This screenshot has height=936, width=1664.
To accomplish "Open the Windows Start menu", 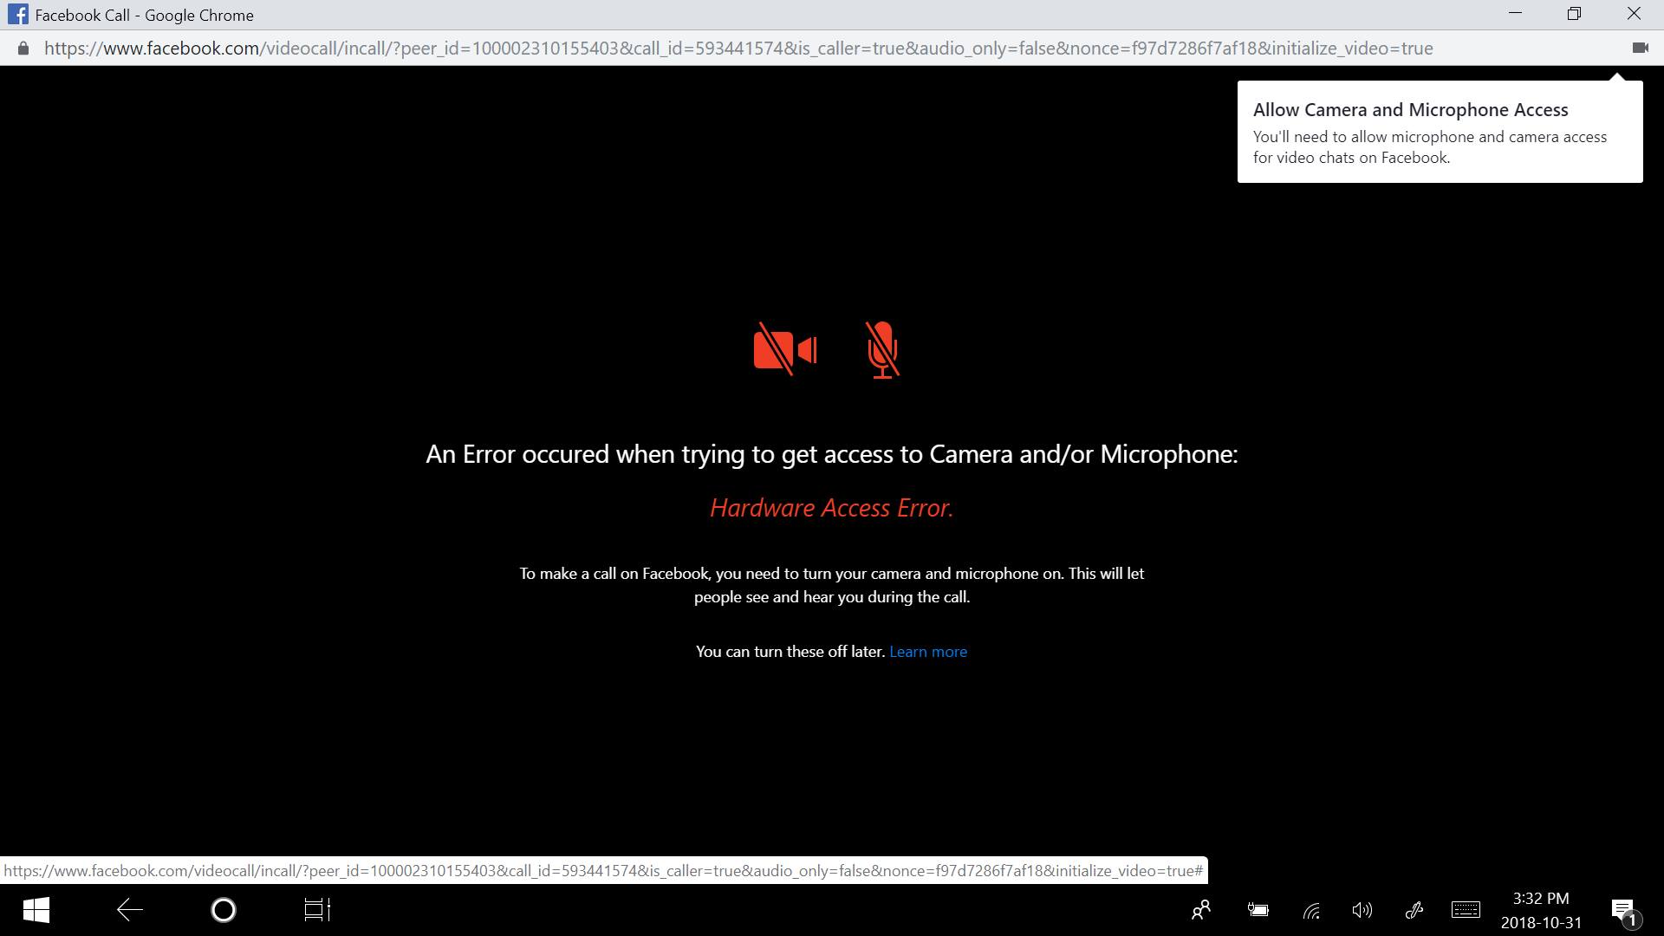I will tap(36, 910).
